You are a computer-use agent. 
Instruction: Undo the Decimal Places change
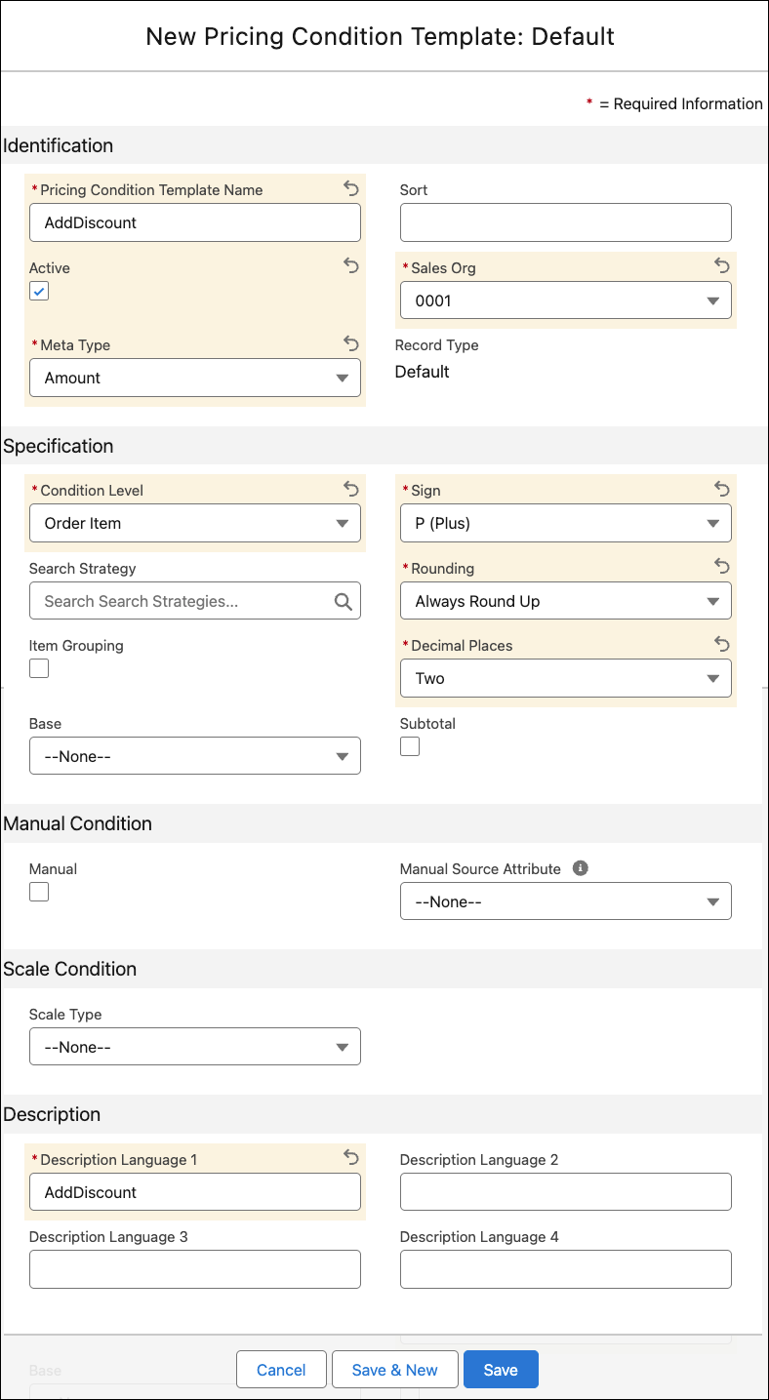[x=722, y=643]
